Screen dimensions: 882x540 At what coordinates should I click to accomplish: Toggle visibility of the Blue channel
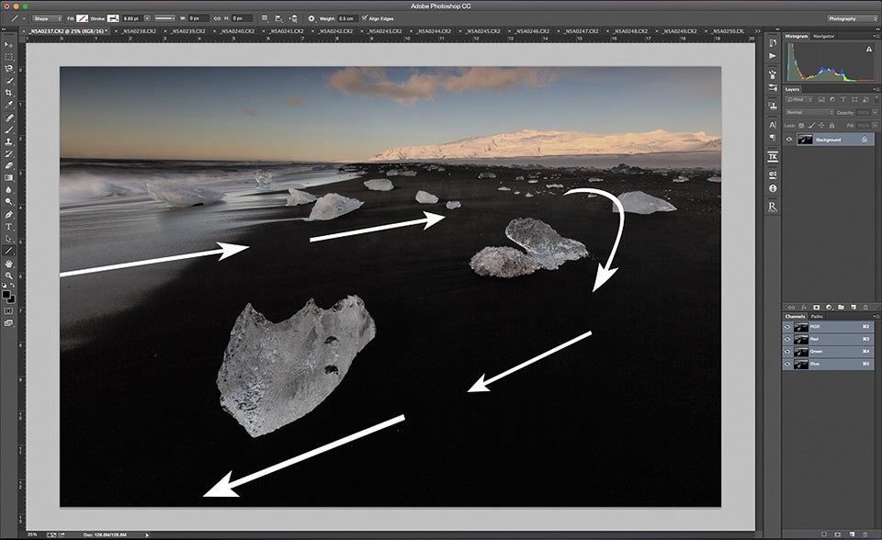[x=786, y=364]
